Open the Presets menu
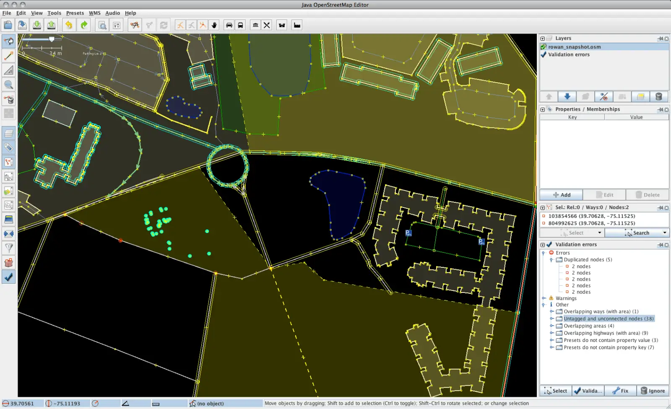The width and height of the screenshot is (671, 409). point(75,13)
